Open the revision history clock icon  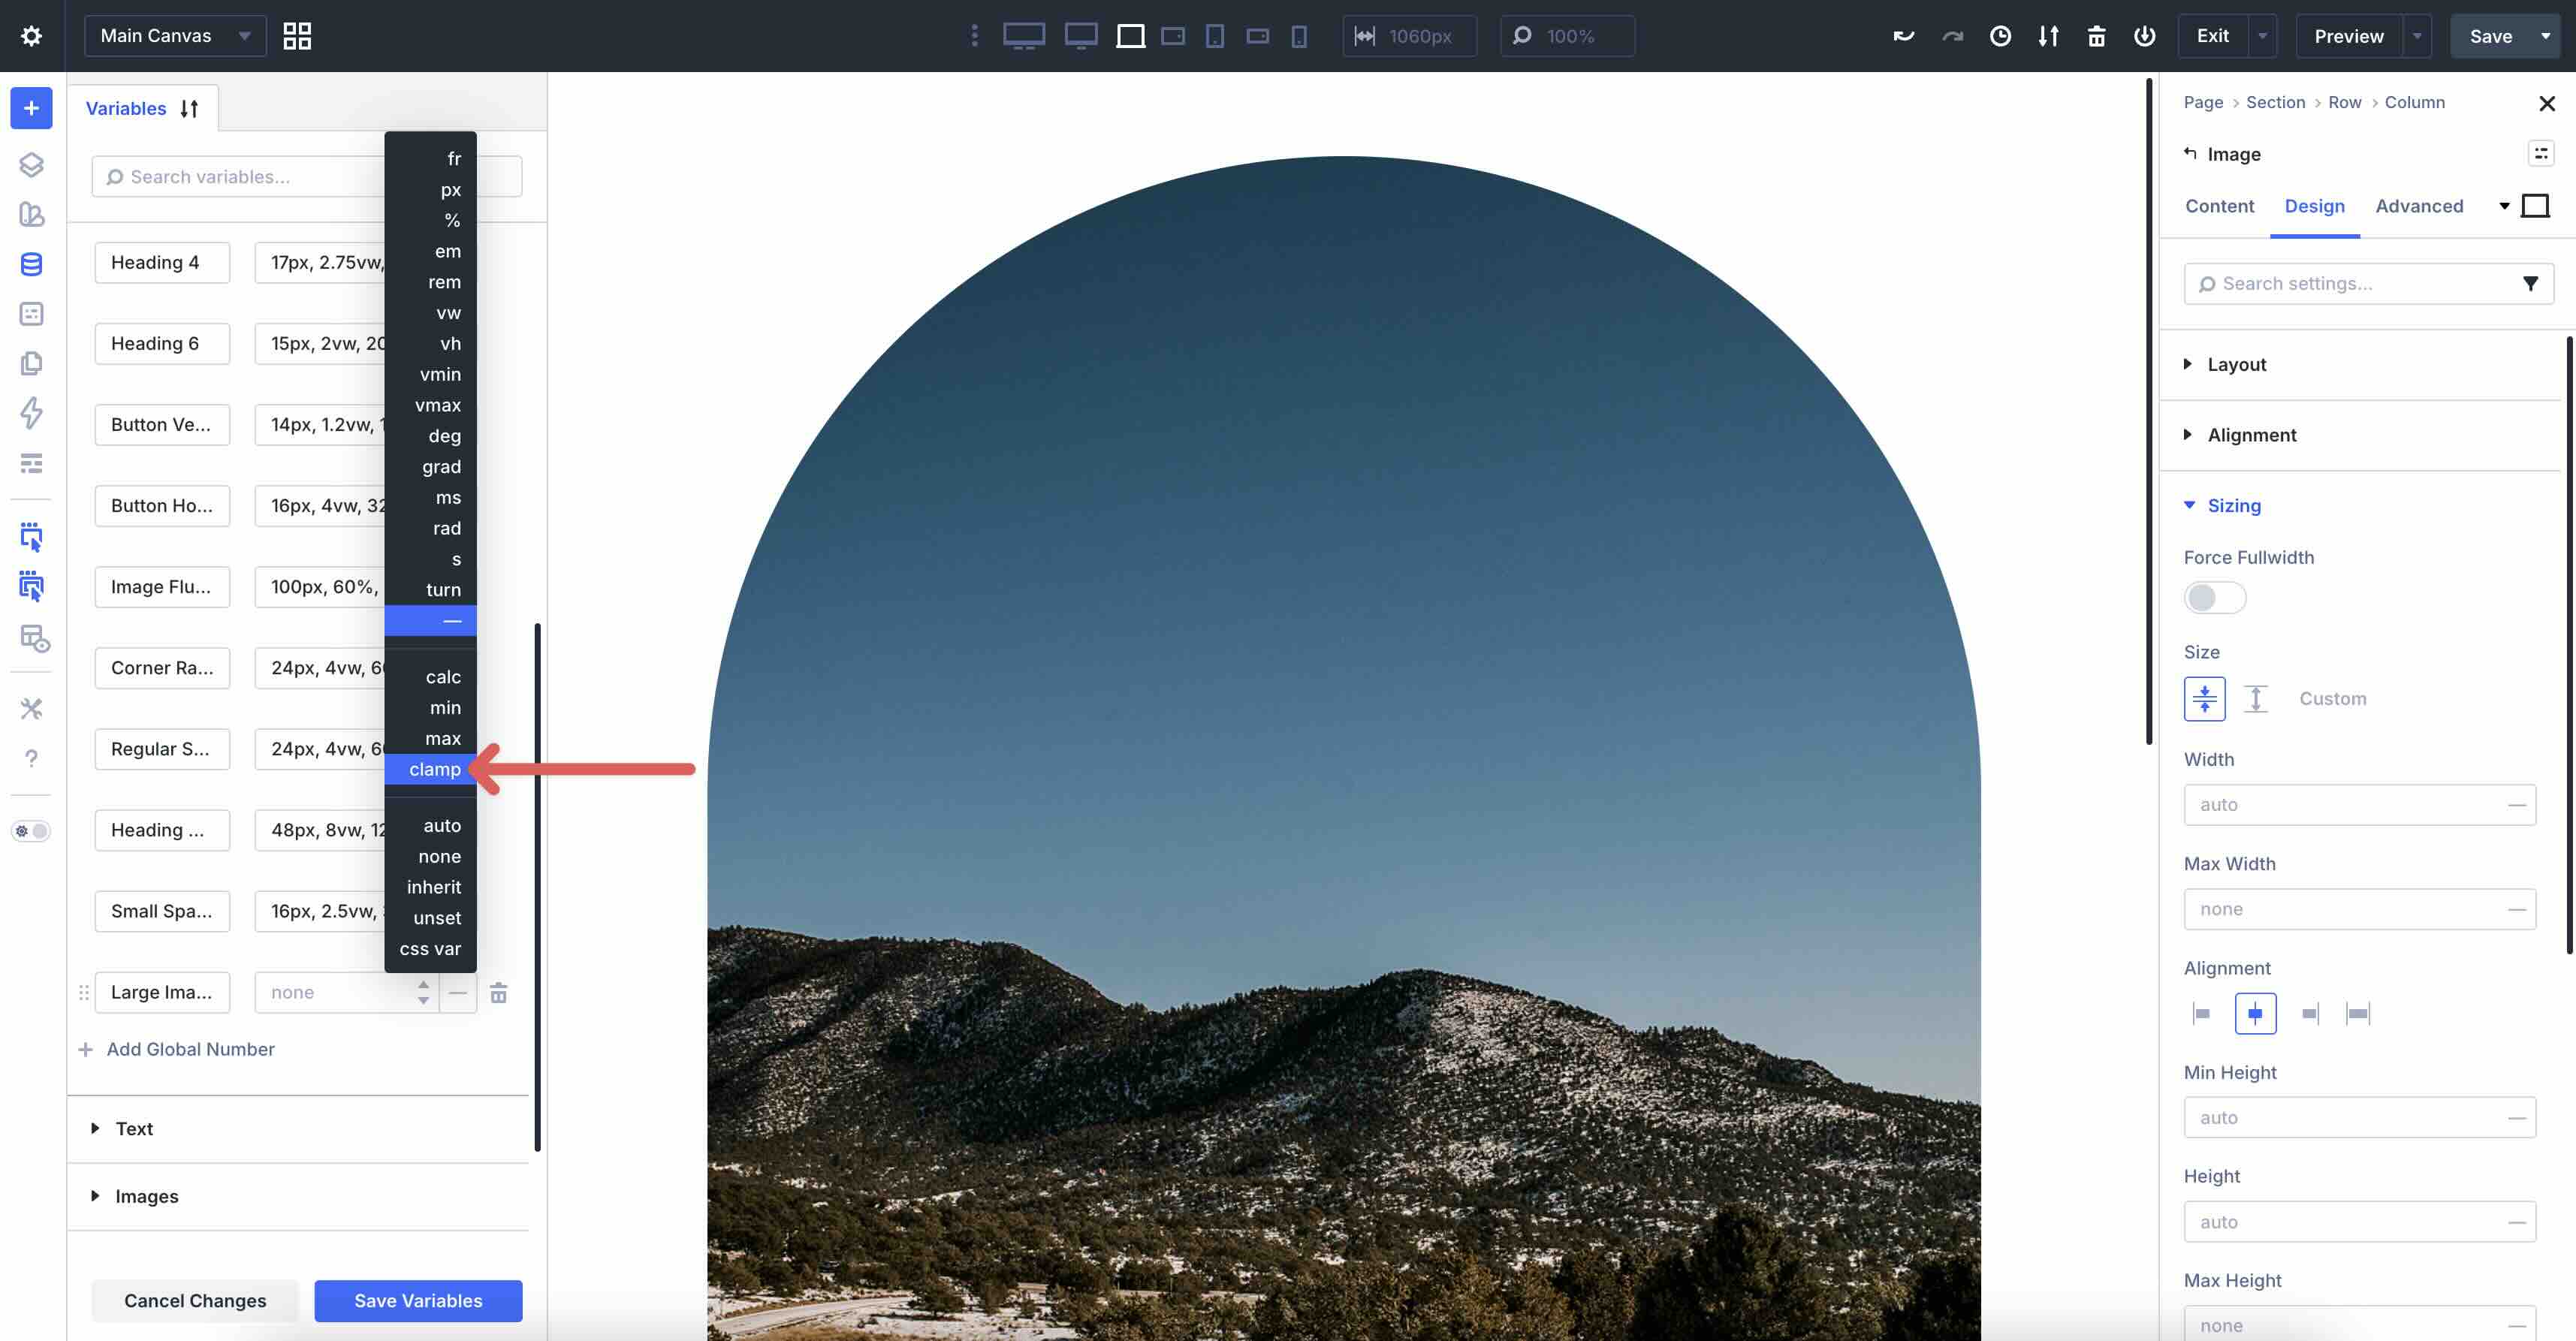[2000, 35]
